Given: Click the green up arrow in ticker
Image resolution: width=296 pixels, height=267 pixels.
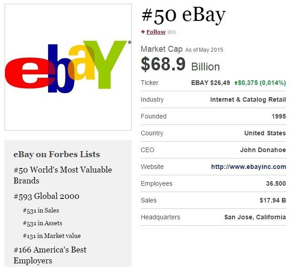Looking at the screenshot, I should 236,83.
